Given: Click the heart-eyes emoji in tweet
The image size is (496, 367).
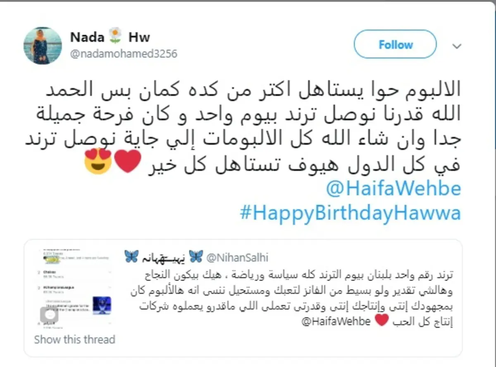Looking at the screenshot, I should [98, 161].
